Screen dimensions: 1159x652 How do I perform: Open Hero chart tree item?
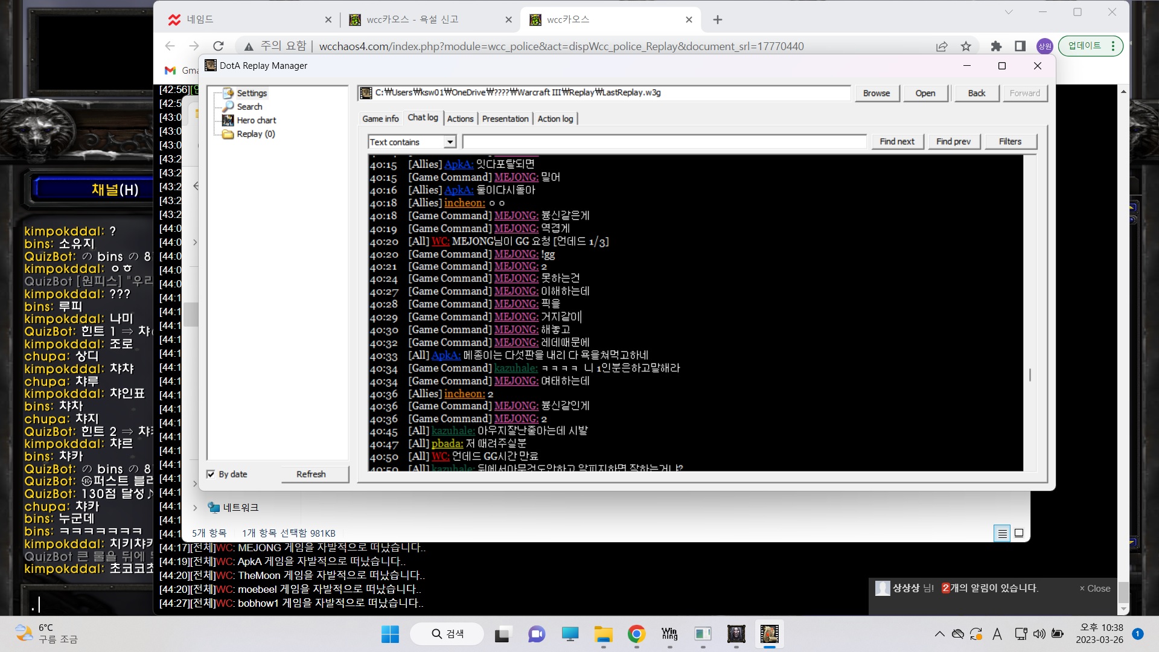(257, 120)
